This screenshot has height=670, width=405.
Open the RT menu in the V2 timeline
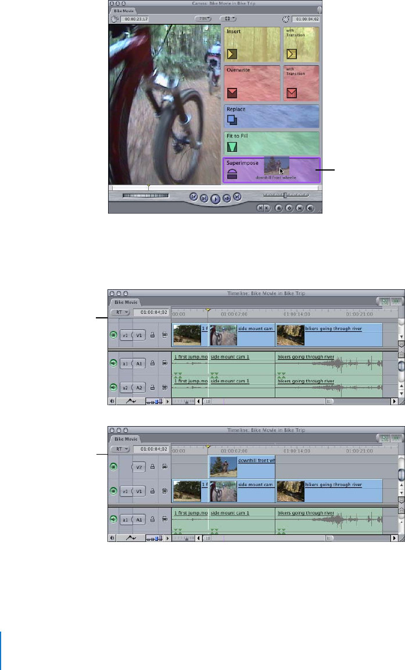[120, 449]
